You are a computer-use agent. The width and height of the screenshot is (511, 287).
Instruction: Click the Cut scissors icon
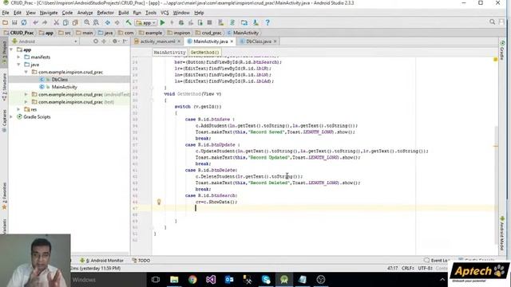click(x=56, y=23)
